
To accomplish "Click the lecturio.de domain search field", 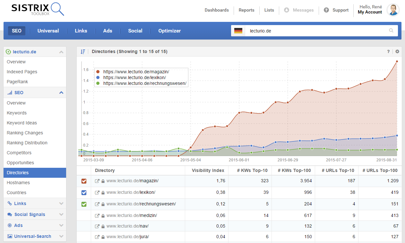I will click(315, 31).
